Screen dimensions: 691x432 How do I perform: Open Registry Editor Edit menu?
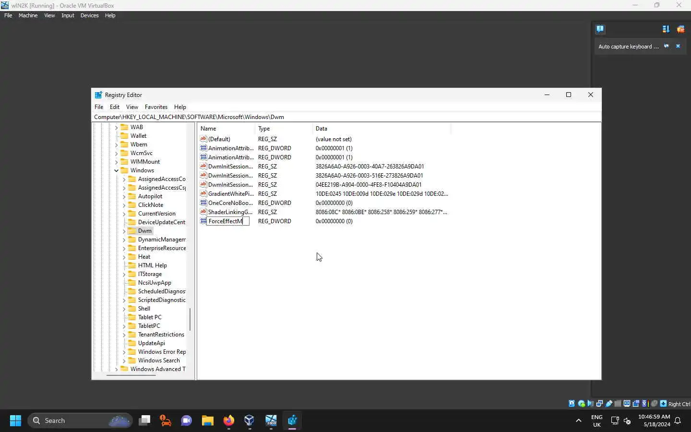[x=115, y=107]
